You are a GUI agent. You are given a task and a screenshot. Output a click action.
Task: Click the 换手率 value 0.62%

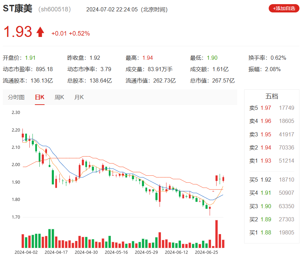tap(278, 58)
